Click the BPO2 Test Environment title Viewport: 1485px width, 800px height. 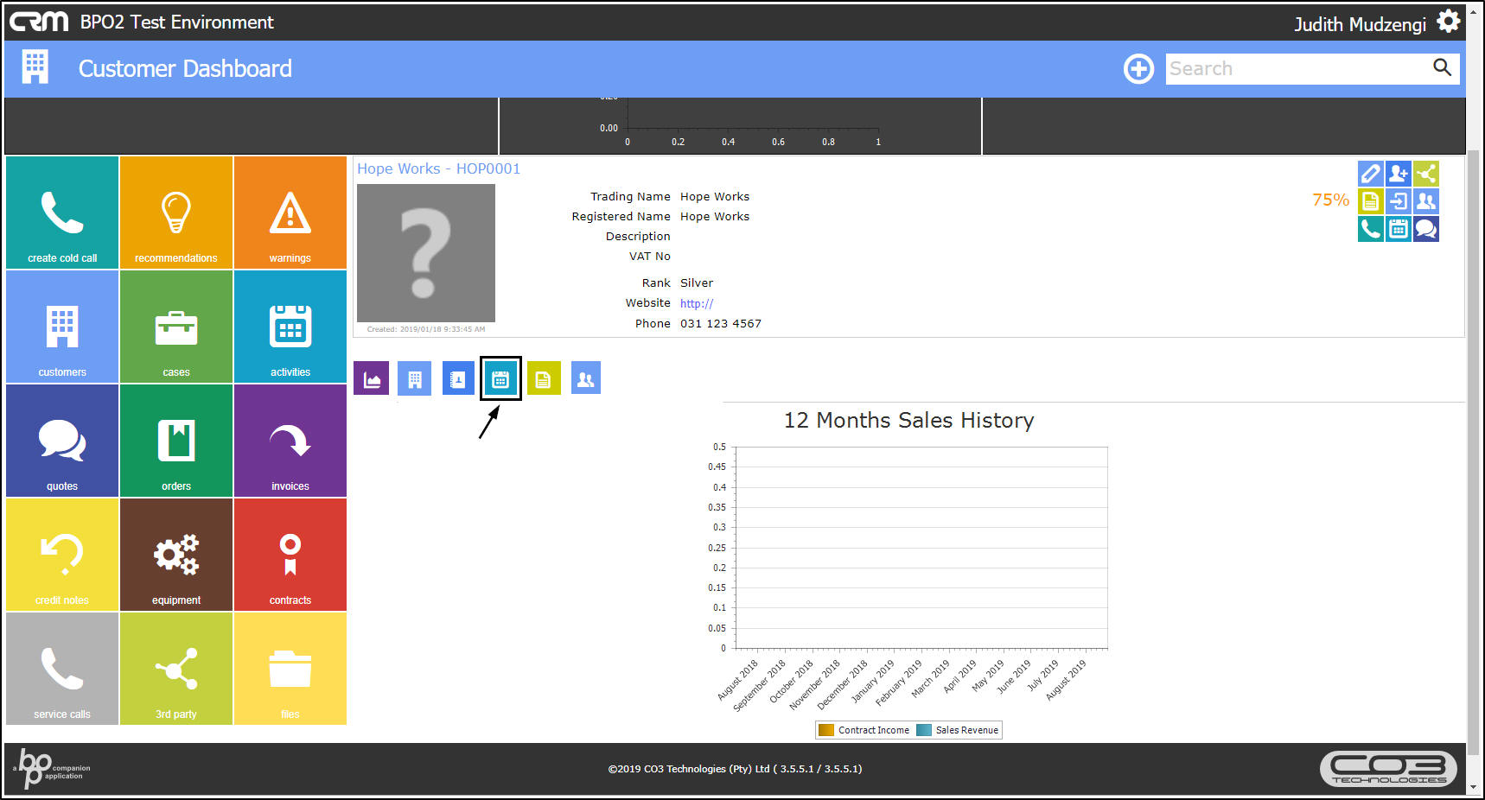(177, 22)
